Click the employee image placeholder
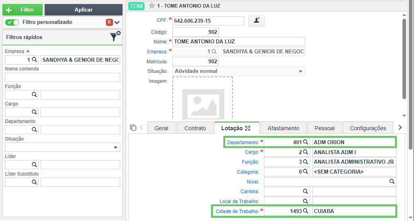The width and height of the screenshot is (414, 221). click(203, 99)
